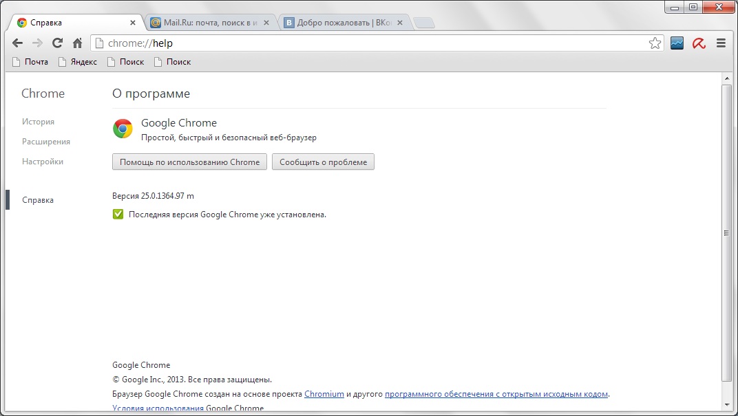Click the Google Chrome logo icon
Image resolution: width=738 pixels, height=416 pixels.
tap(123, 129)
